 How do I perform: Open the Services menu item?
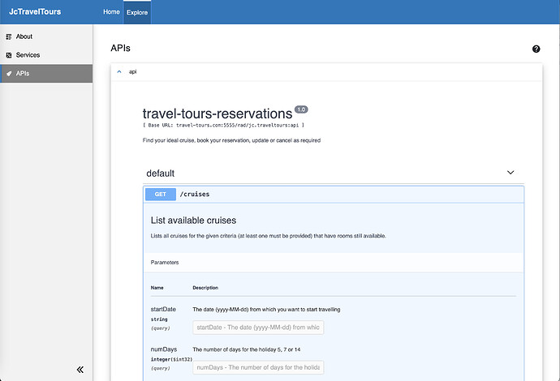coord(28,55)
